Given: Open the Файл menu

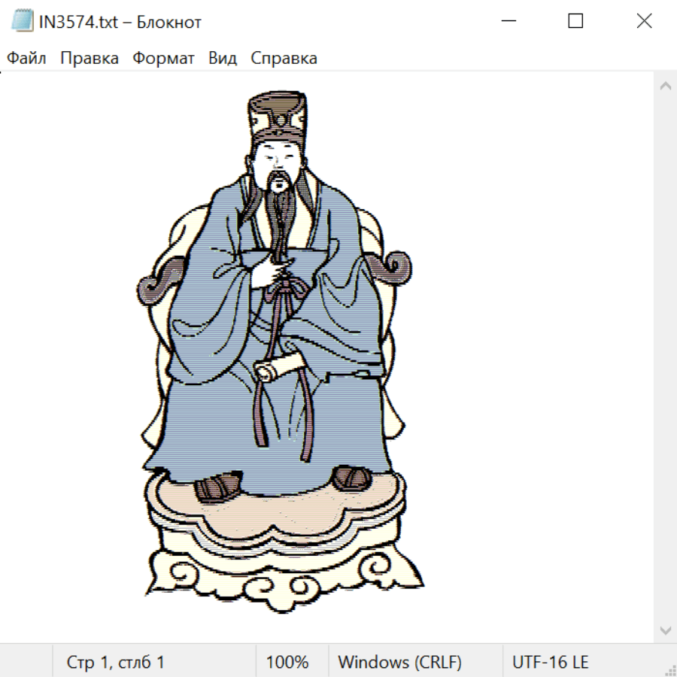Looking at the screenshot, I should [27, 59].
